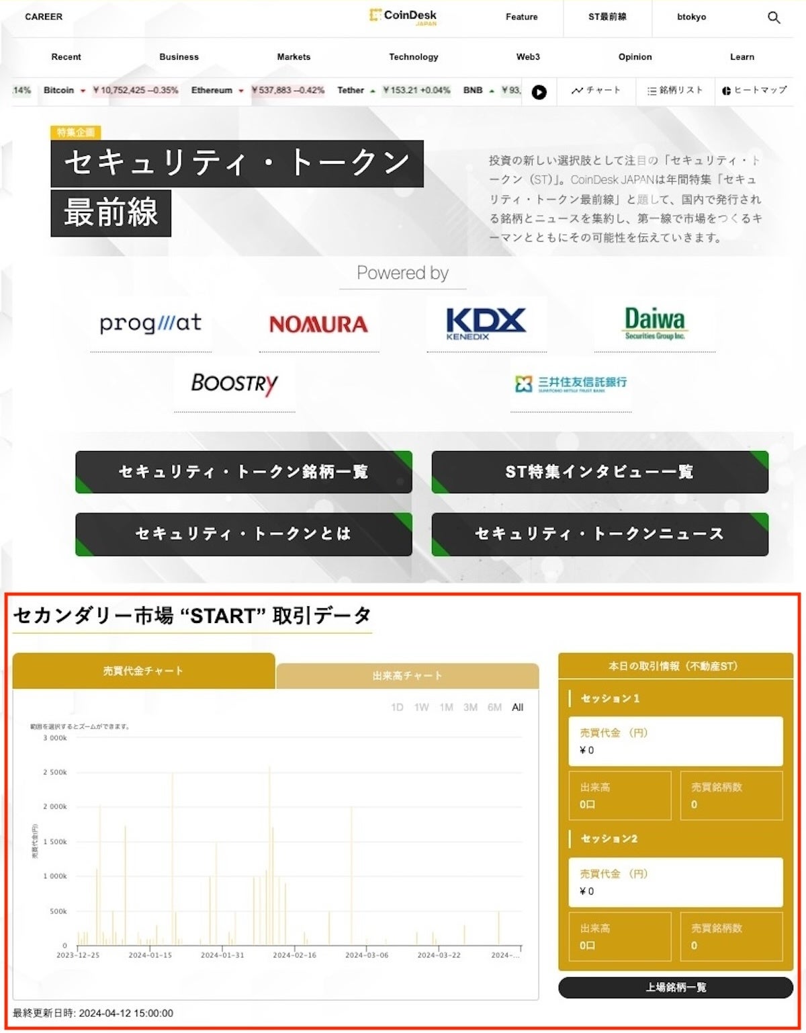Select the 6M chart range
The width and height of the screenshot is (806, 1033).
click(494, 707)
